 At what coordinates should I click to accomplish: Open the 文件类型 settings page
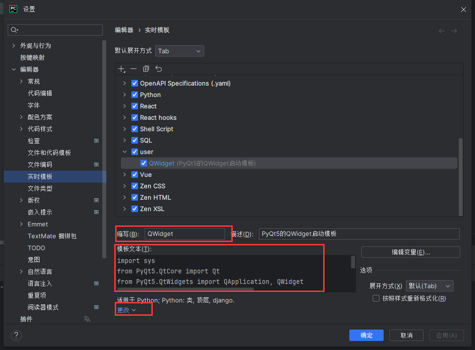tap(40, 189)
